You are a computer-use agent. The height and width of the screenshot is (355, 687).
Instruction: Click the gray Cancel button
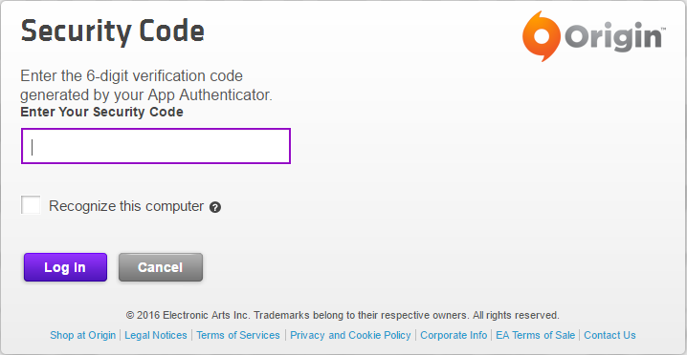tap(161, 267)
